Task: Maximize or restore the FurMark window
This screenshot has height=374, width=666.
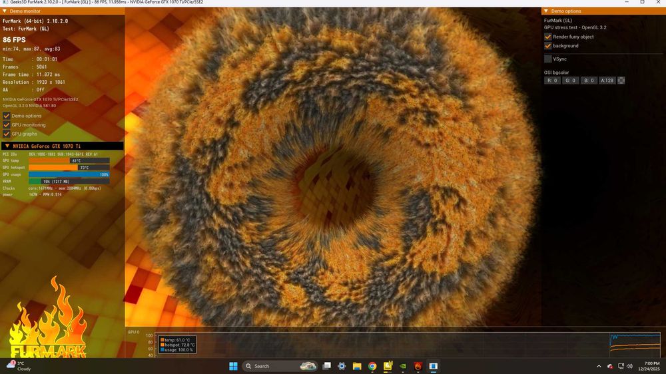Action: 642,2
